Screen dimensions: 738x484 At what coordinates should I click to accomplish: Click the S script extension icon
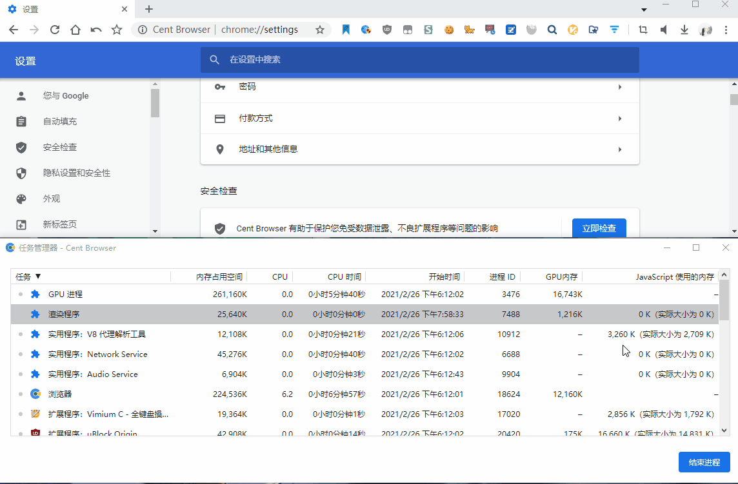[428, 30]
